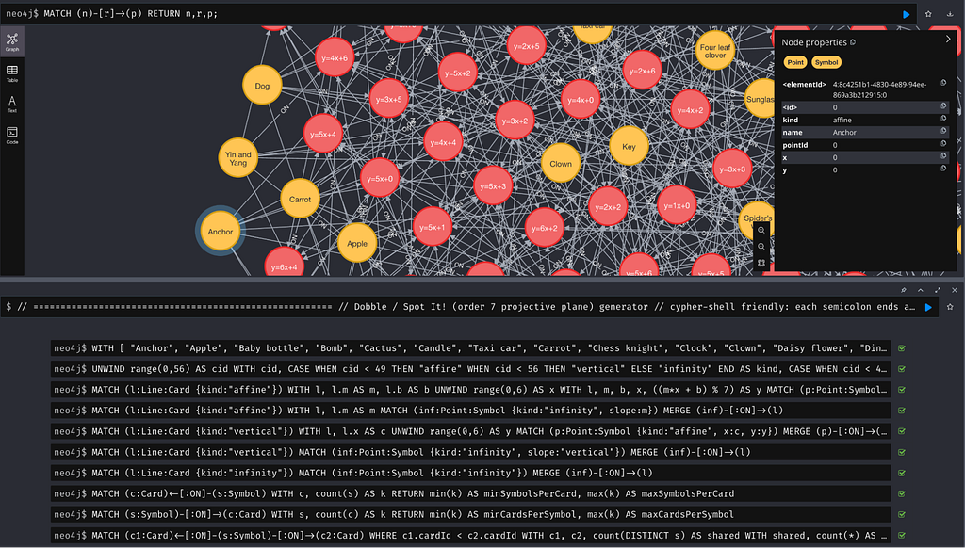Click the yellow Point label badge
The width and height of the screenshot is (965, 548).
(795, 62)
